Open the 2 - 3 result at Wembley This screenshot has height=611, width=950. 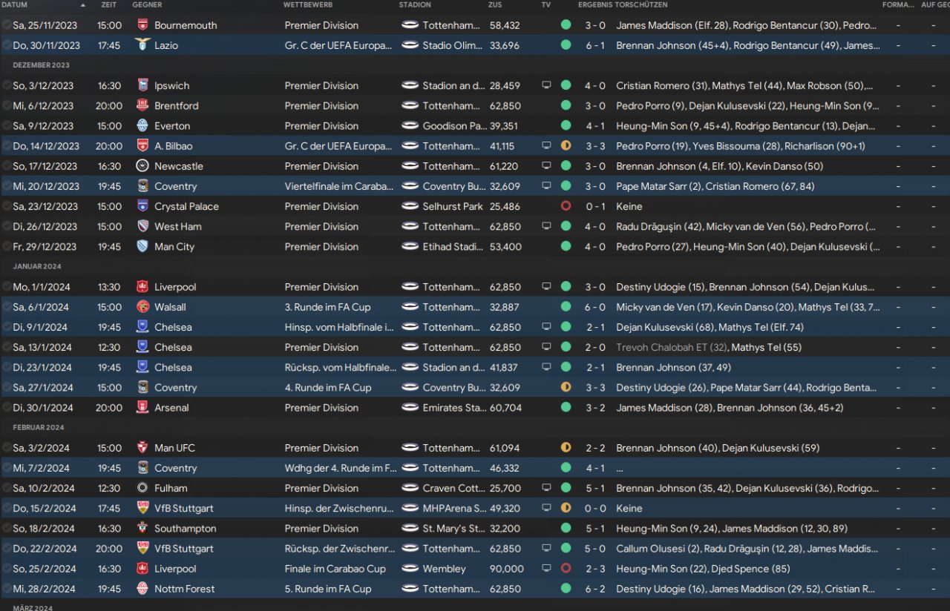(595, 569)
